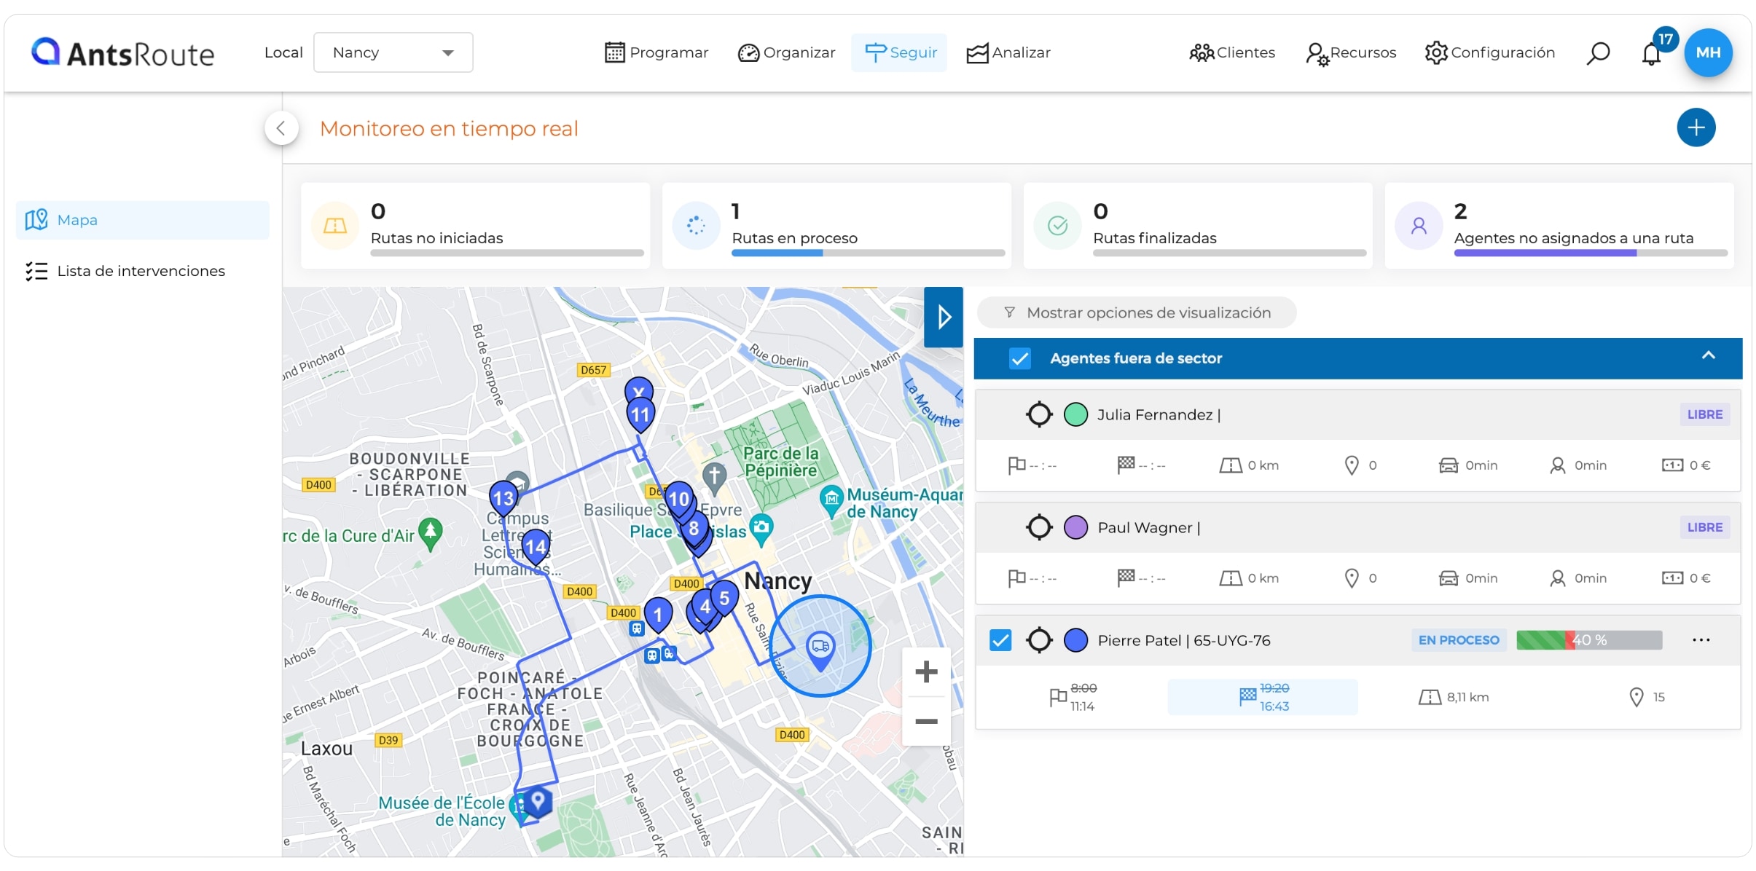This screenshot has width=1756, height=871.
Task: Zoom out on the map
Action: coord(926,722)
